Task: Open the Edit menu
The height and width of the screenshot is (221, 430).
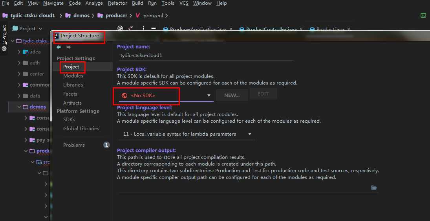Action: coord(18,3)
